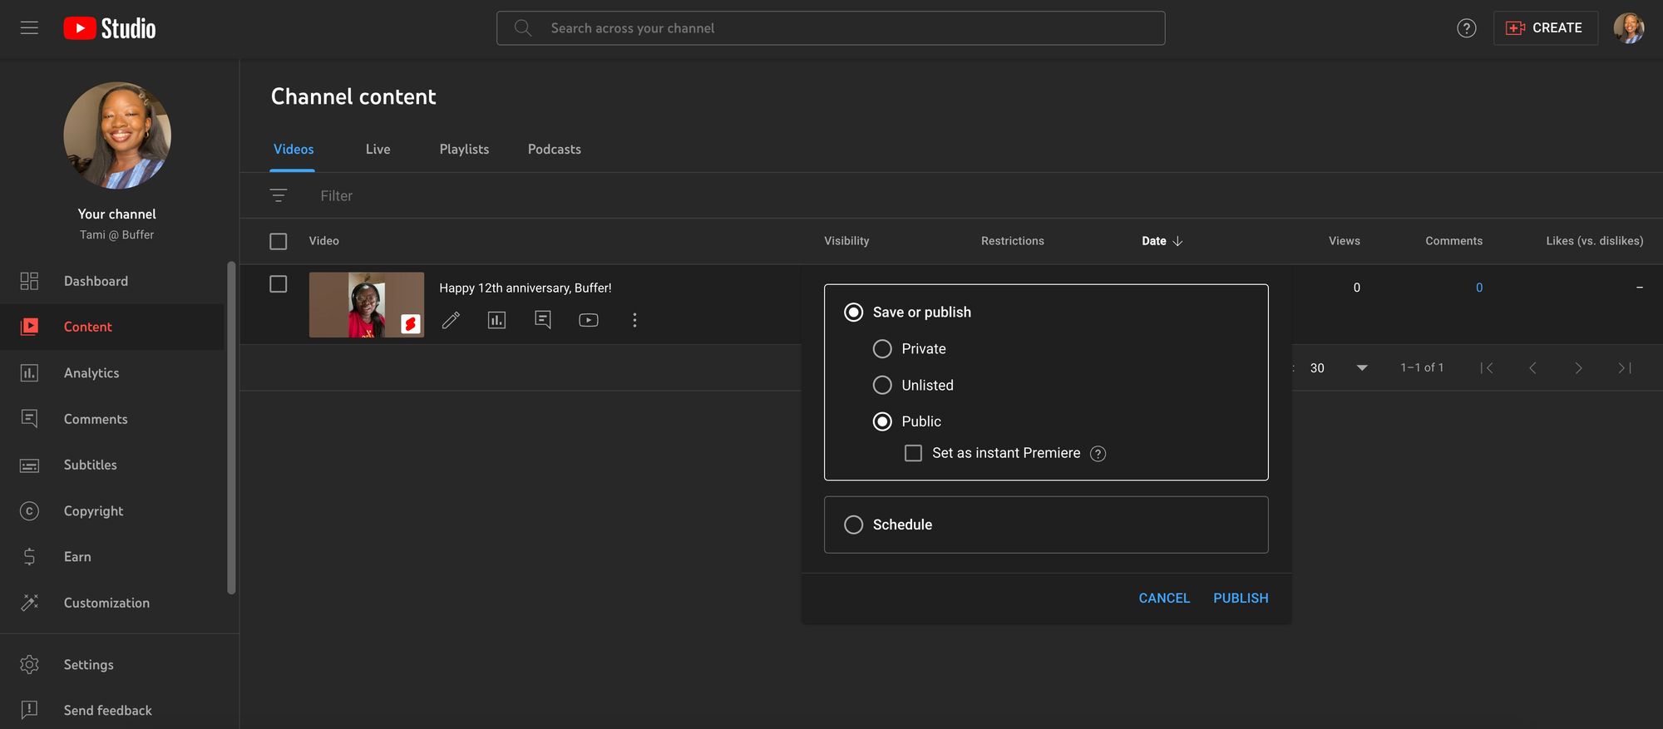1663x729 pixels.
Task: Click the pencil edit details icon
Action: pos(451,320)
